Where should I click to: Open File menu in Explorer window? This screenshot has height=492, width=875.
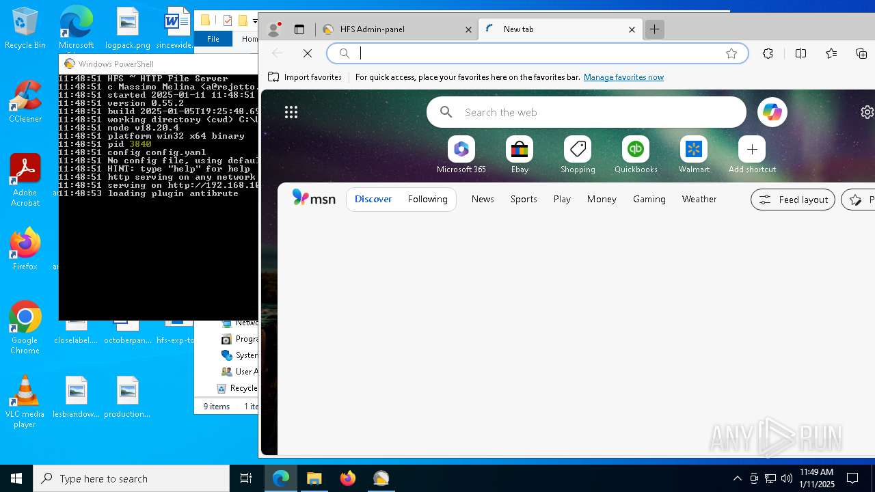(213, 39)
